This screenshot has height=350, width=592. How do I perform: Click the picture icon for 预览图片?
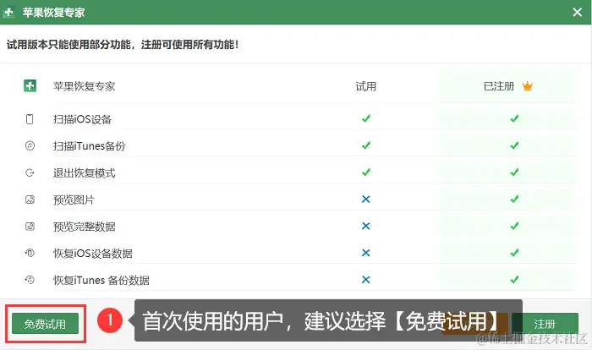[x=30, y=200]
